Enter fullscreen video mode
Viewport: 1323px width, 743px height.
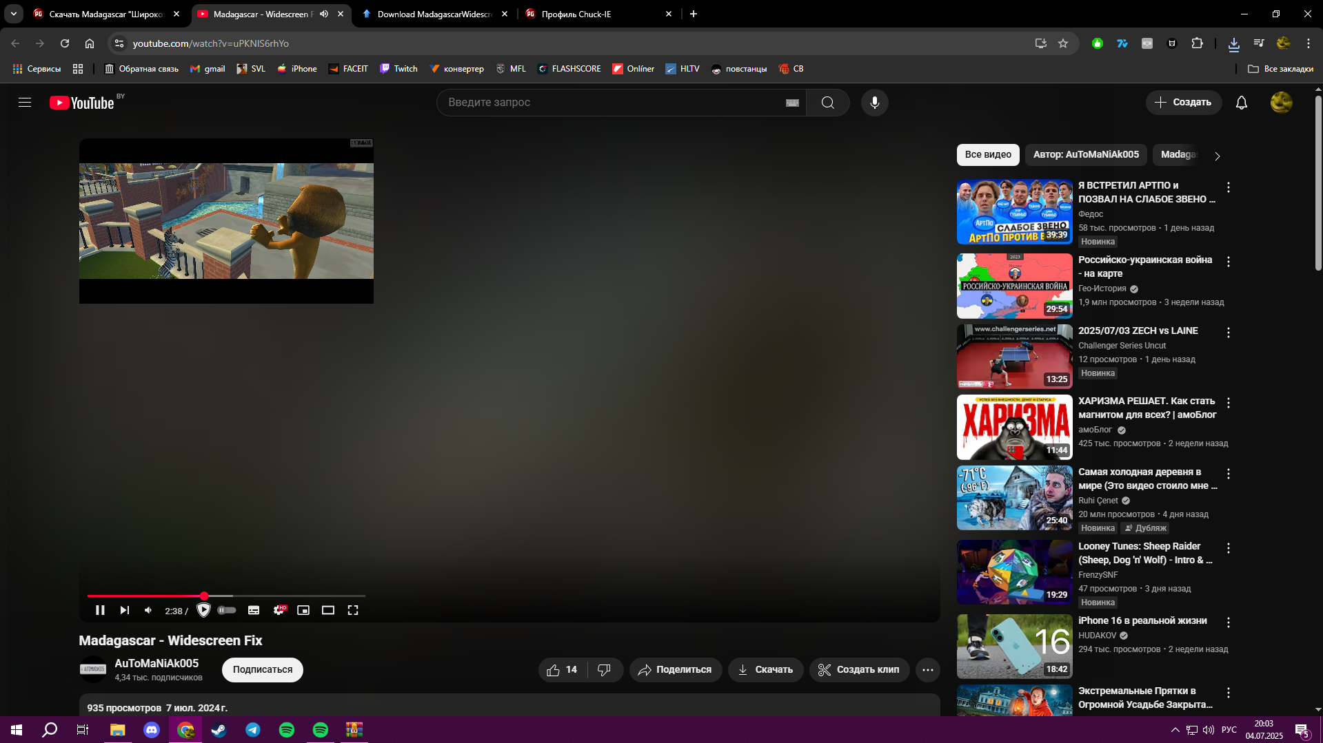(353, 610)
